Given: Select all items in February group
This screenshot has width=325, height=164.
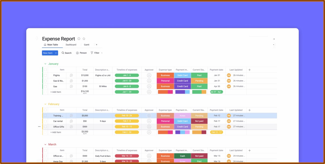Looking at the screenshot, I should pos(45,110).
